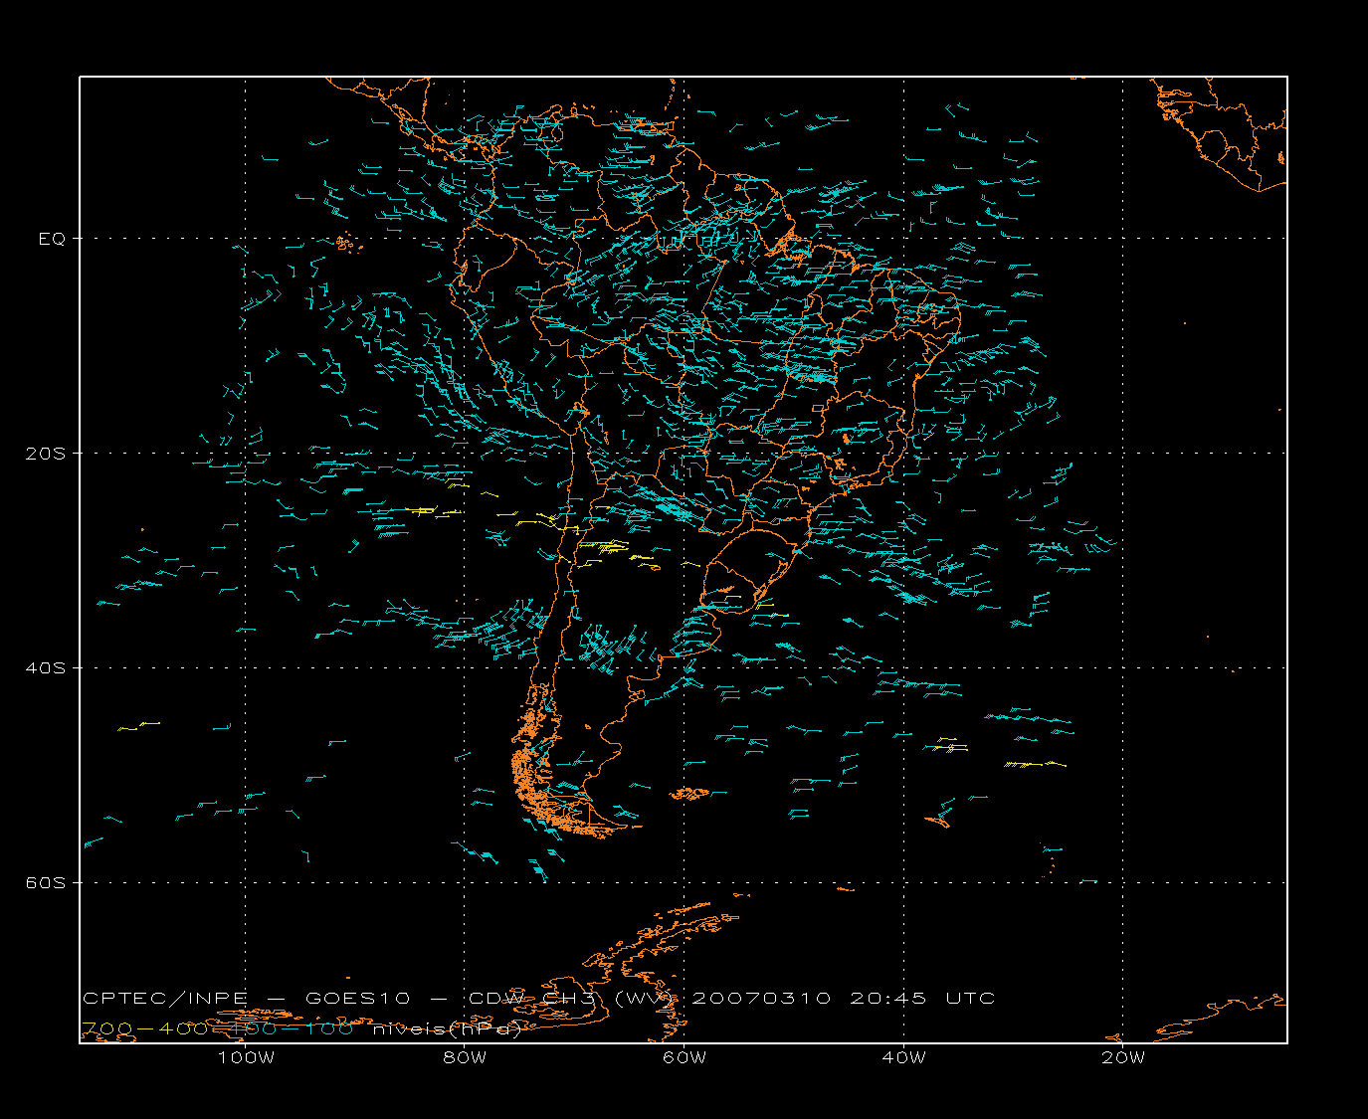Click the 20S latitude label
The height and width of the screenshot is (1119, 1368).
[45, 454]
